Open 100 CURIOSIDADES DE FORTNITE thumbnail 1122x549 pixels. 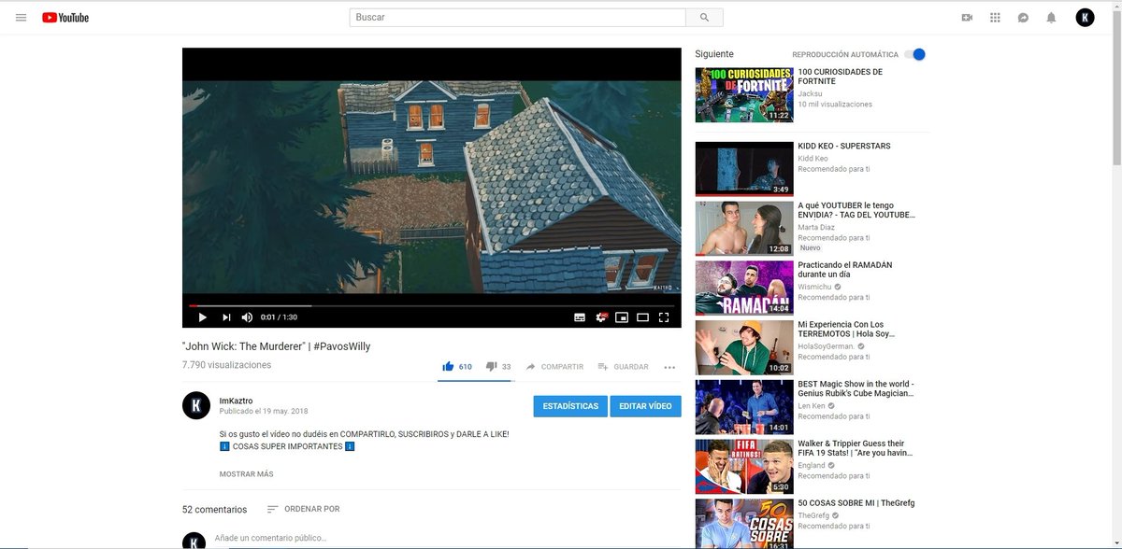tap(744, 94)
